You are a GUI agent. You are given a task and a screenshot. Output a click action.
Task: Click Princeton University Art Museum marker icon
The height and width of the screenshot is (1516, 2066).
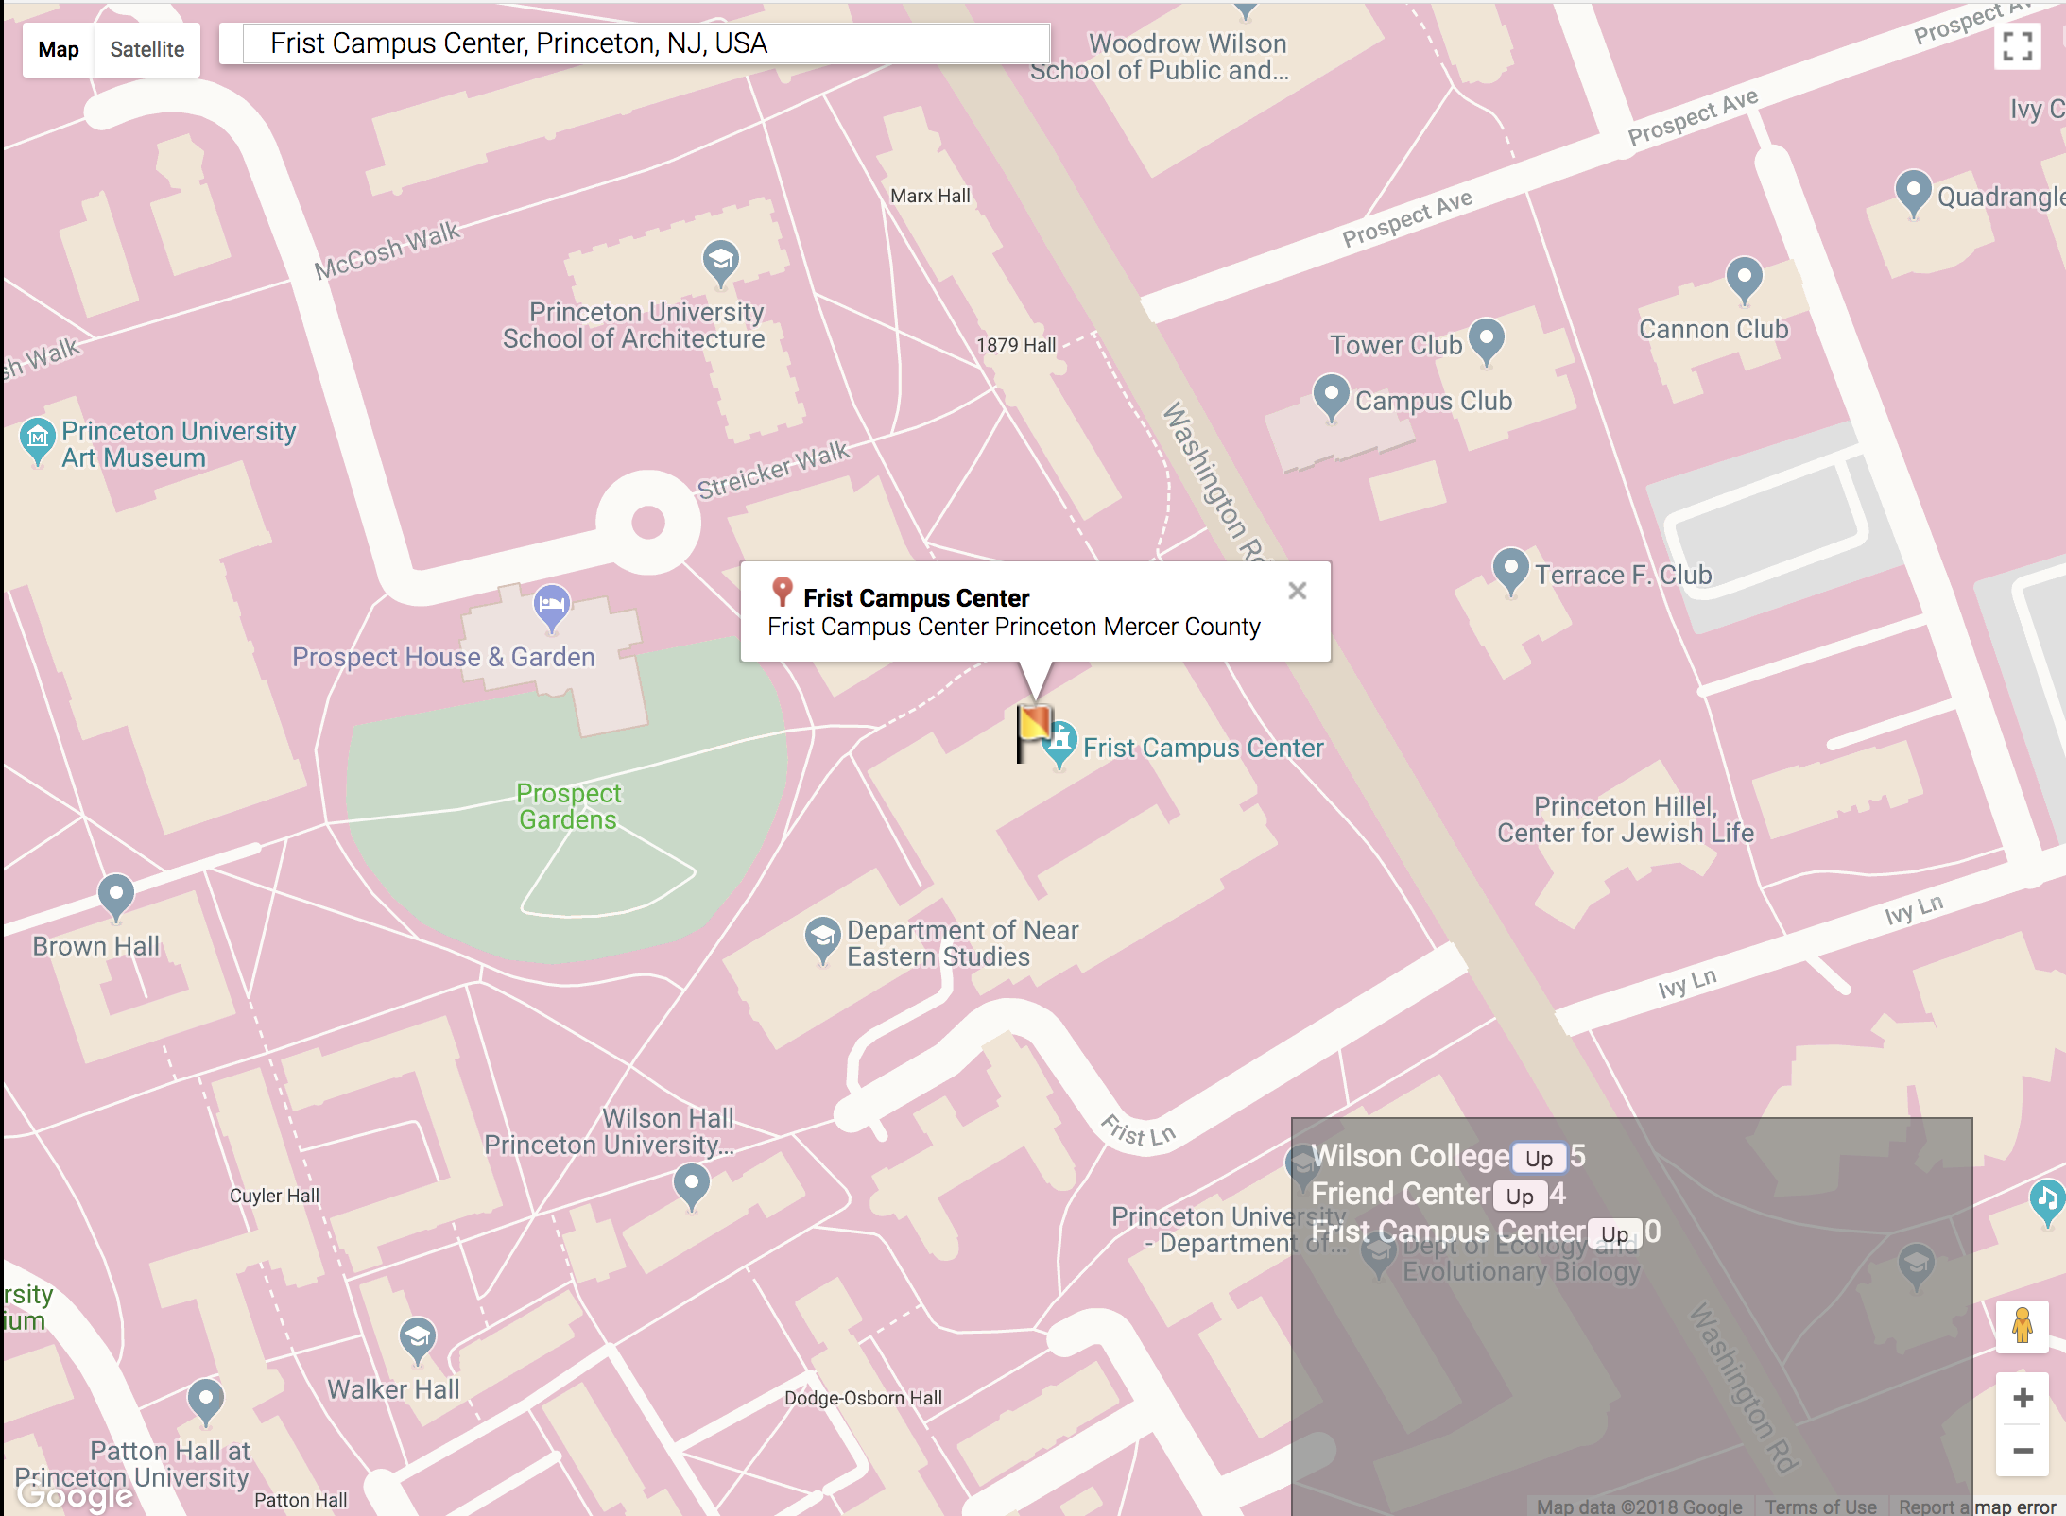click(38, 439)
